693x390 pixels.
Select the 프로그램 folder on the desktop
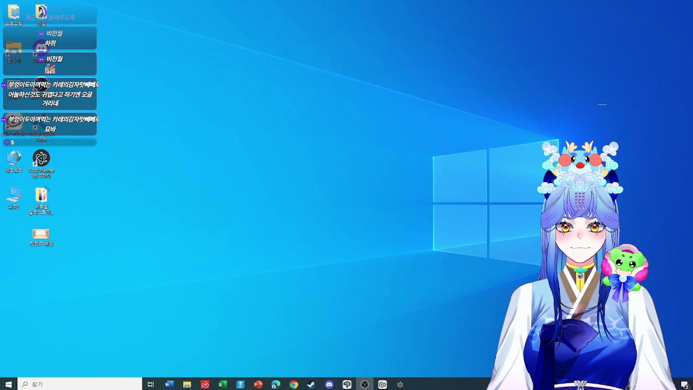[x=14, y=15]
